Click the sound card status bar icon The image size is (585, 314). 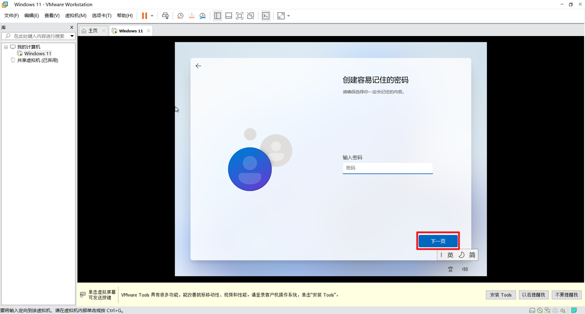tap(563, 310)
